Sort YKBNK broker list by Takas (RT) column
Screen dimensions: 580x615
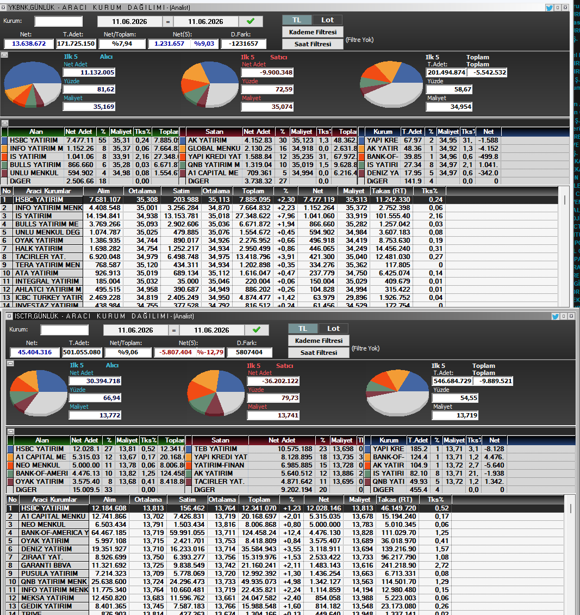(389, 191)
